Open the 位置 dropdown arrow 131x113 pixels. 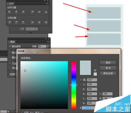click(x=37, y=29)
